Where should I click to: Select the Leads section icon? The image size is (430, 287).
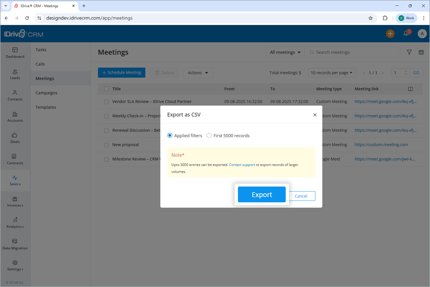(15, 73)
